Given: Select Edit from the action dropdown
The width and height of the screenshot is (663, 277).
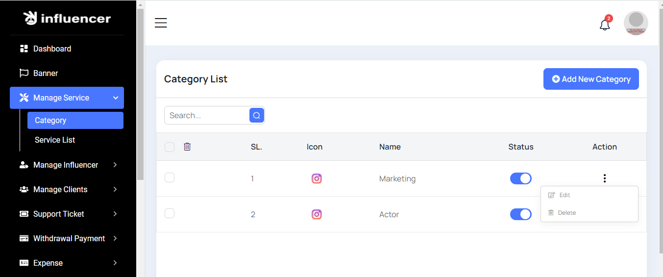Looking at the screenshot, I should point(565,195).
